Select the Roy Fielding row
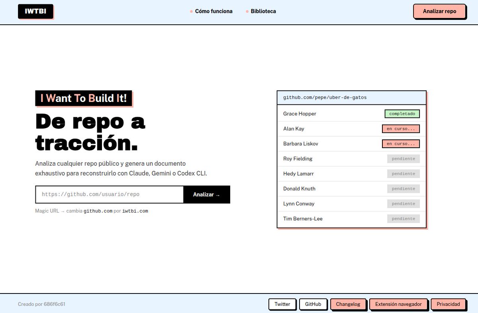478x313 pixels. click(x=352, y=159)
